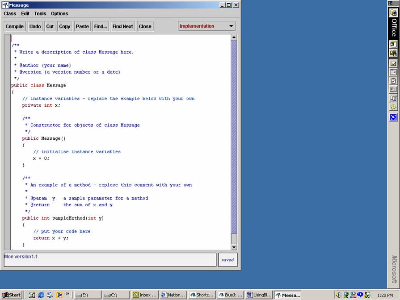
Task: Click New Task clipboard icon
Action: 393,81
